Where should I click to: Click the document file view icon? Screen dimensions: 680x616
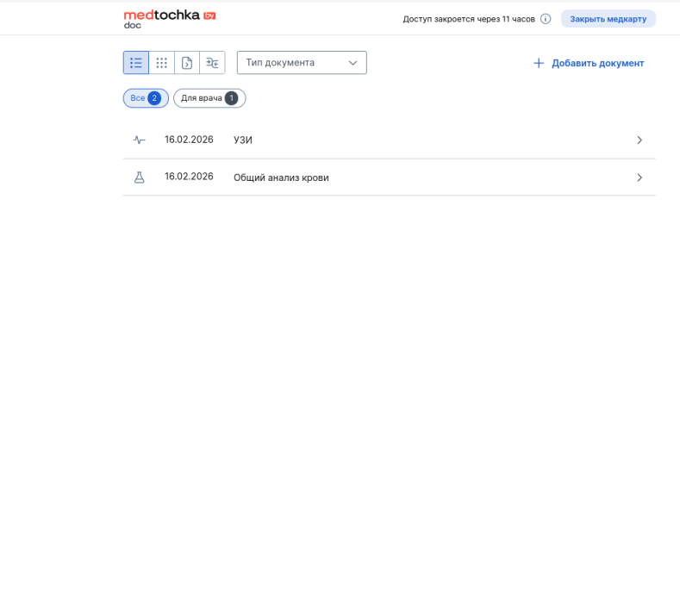[x=187, y=63]
